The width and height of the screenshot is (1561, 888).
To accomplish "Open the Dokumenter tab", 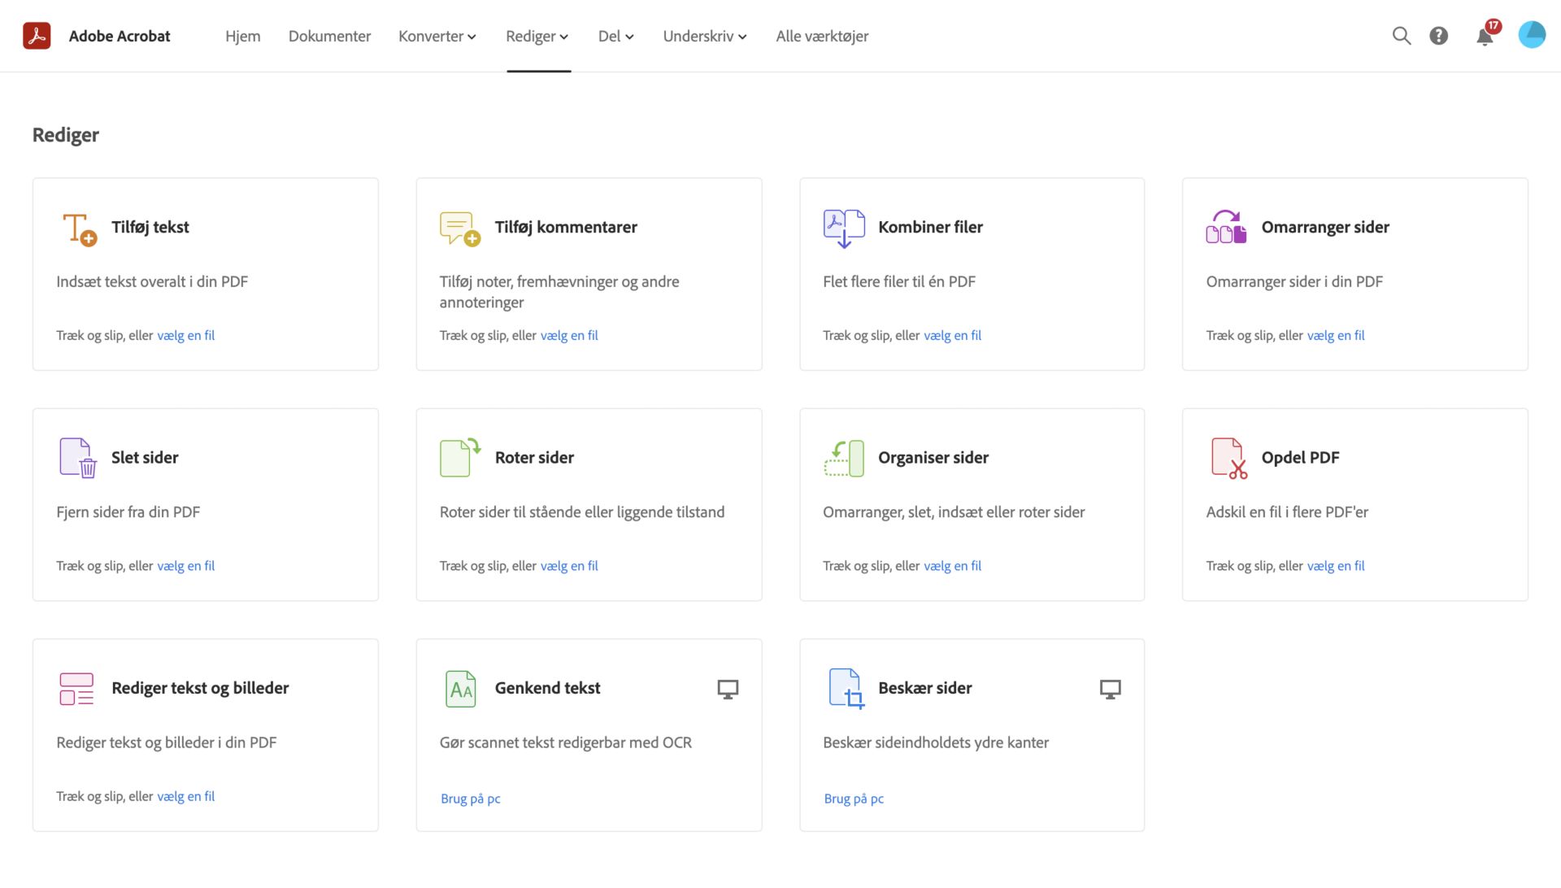I will click(329, 36).
